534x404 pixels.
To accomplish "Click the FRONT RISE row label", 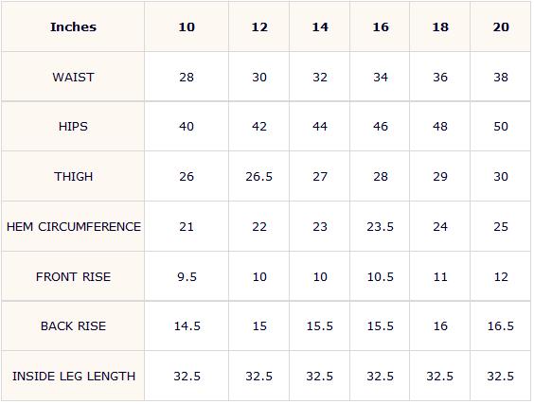I will coord(73,276).
